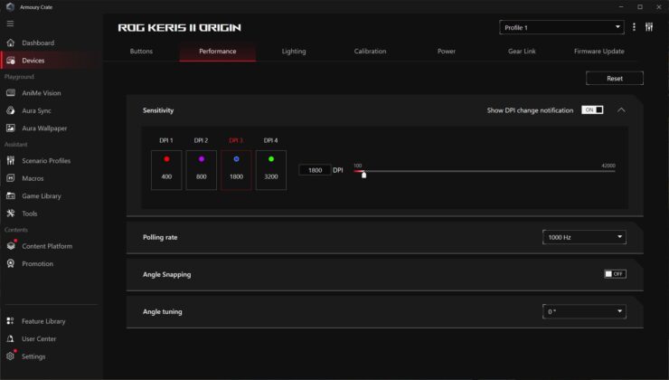Click the purple DPI 2 color dot
The width and height of the screenshot is (669, 380).
tap(202, 159)
